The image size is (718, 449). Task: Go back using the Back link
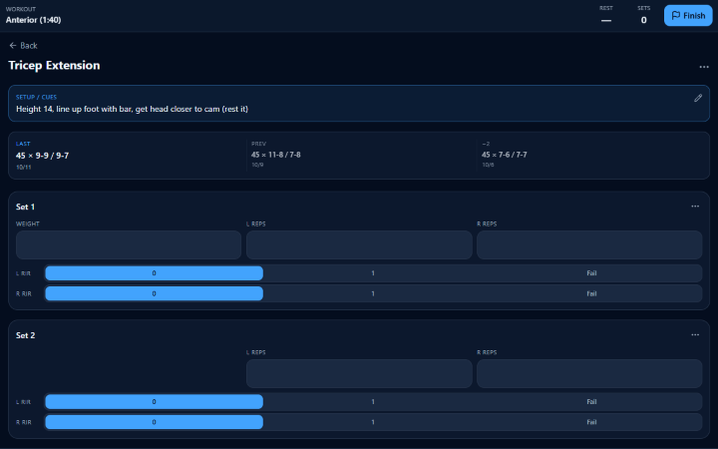pyautogui.click(x=23, y=45)
